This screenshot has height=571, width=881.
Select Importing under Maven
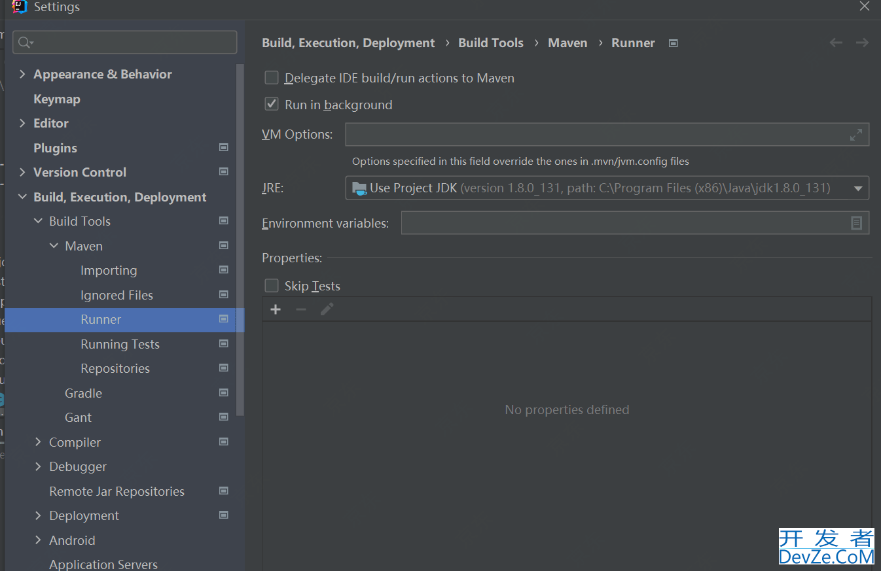pos(109,270)
